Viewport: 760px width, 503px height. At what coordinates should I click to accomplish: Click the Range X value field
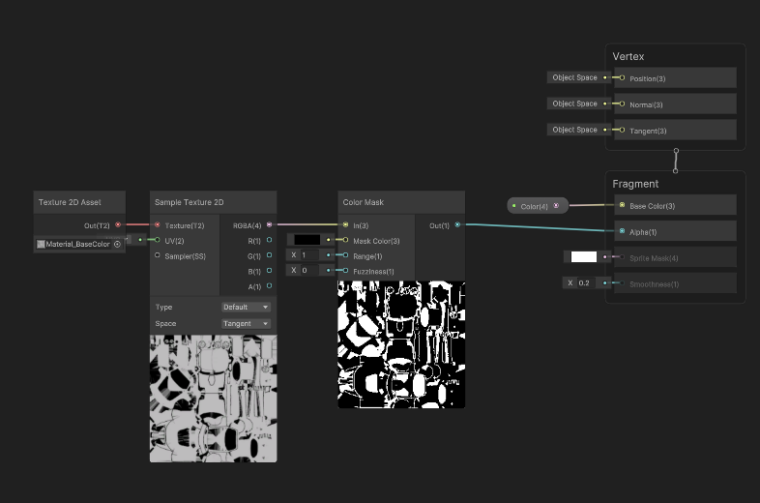(x=310, y=255)
